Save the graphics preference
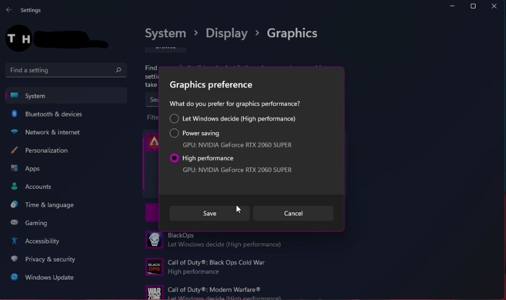Image resolution: width=506 pixels, height=300 pixels. [x=210, y=213]
